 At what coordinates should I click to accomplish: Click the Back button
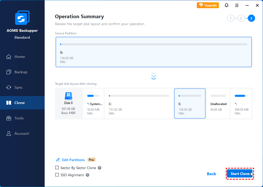(211, 174)
